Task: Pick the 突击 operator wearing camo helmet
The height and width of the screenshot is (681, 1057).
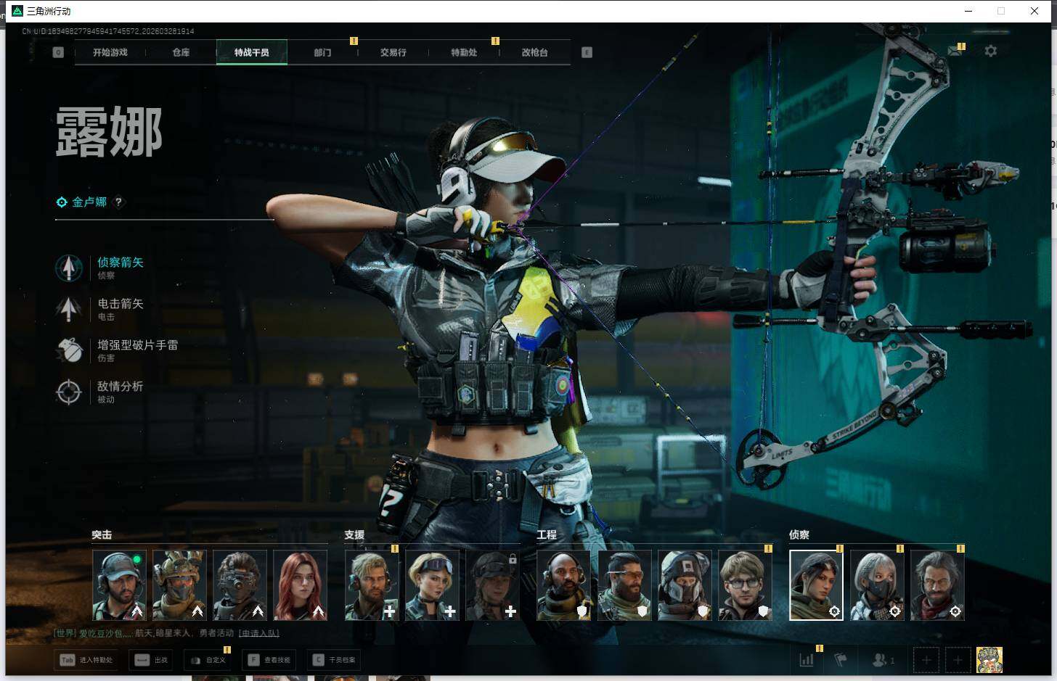Action: coord(179,585)
